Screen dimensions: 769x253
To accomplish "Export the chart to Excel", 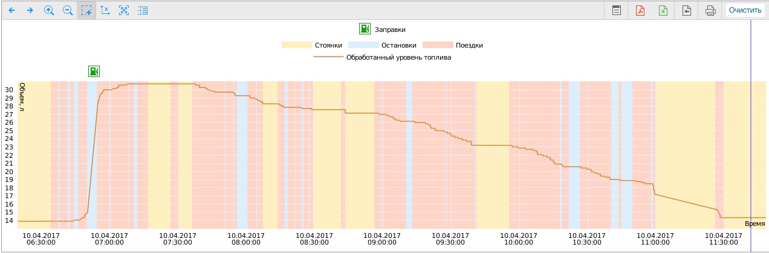I will tap(663, 10).
